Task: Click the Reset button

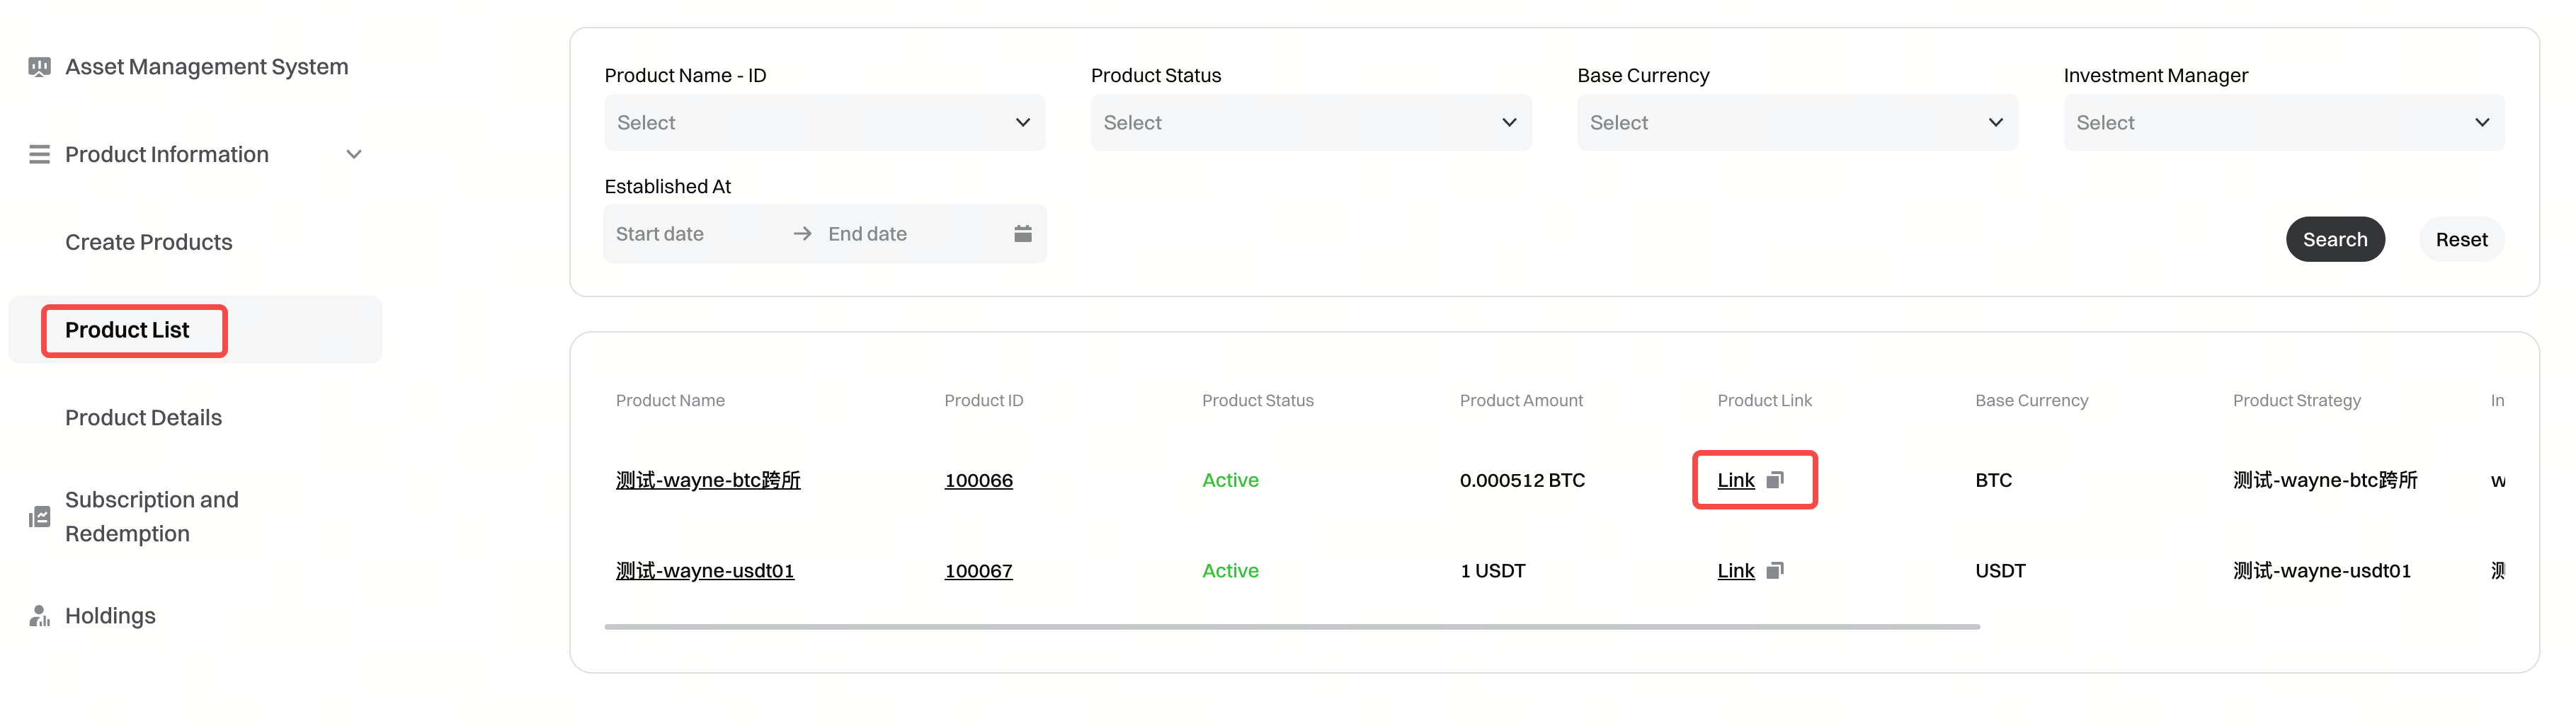Action: pos(2461,240)
